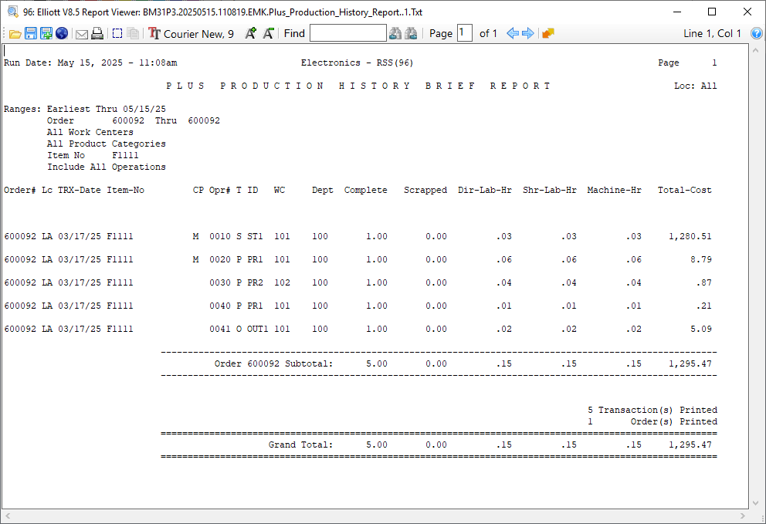Image resolution: width=766 pixels, height=524 pixels.
Task: Click the Save As icon with green plus
Action: click(x=46, y=34)
